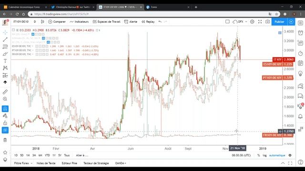This screenshot has width=305, height=171.
Task: Expand ES10Y-DE10Y series legend arrow
Action: point(32,47)
